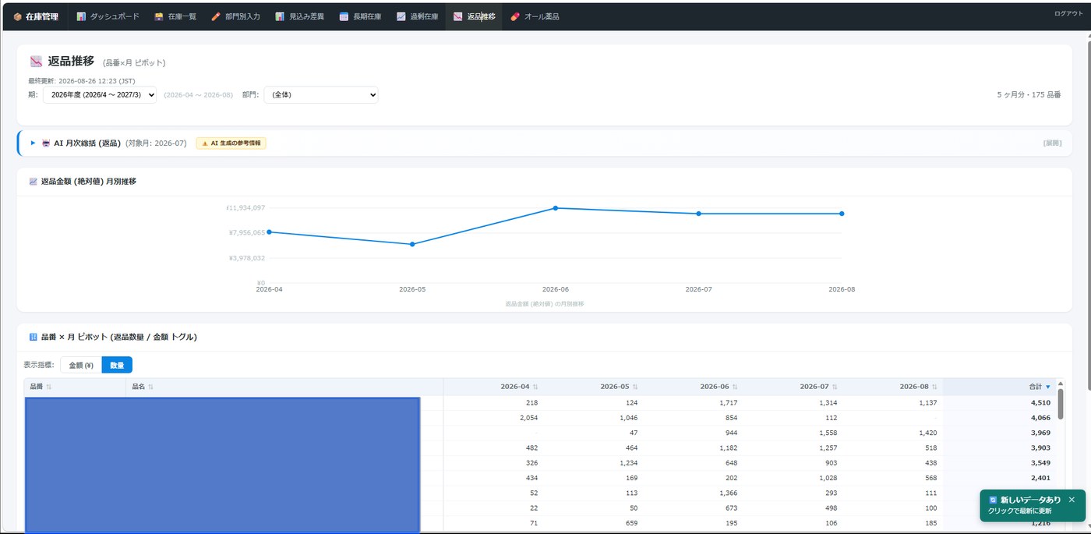Sort the 2026-05 column

tap(635, 387)
